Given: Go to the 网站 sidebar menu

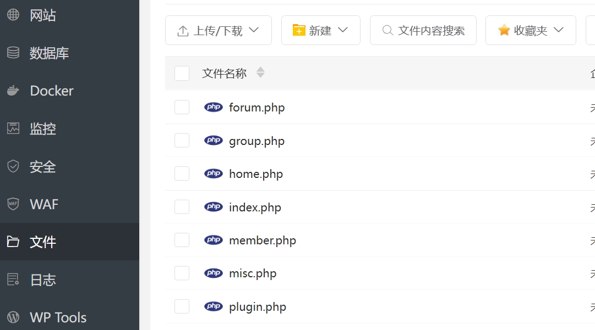Looking at the screenshot, I should (43, 15).
